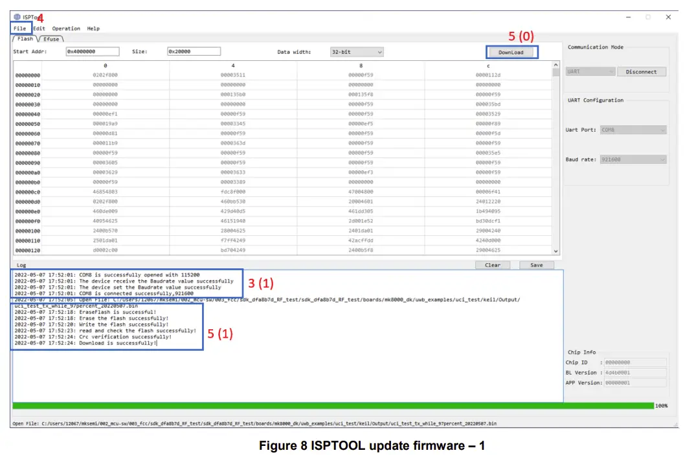This screenshot has height=455, width=694.
Task: Click log line 'Download is successfully!'
Action: (x=85, y=343)
